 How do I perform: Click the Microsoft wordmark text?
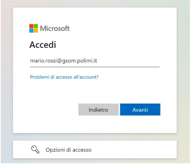(55, 28)
